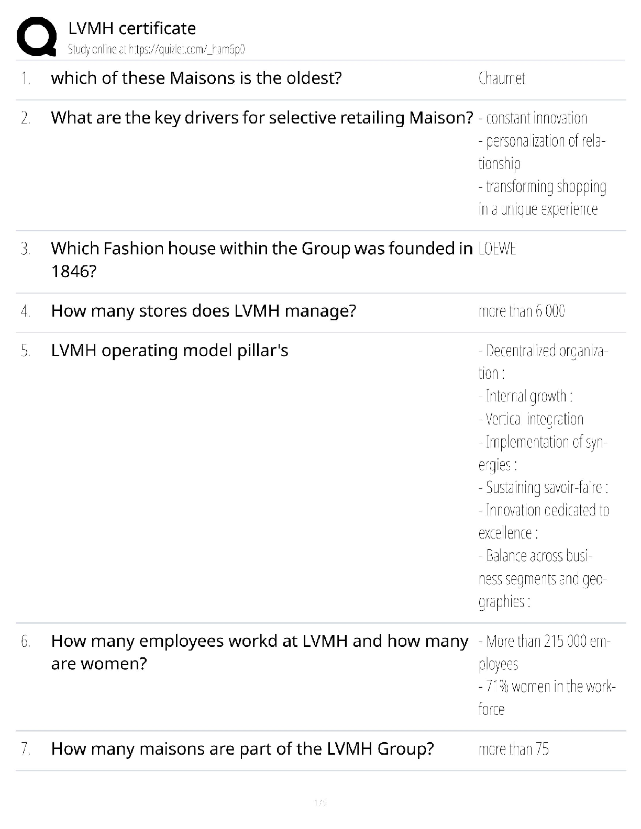Viewport: 641px width, 829px height.
Task: Select the employees and women question
Action: click(259, 642)
